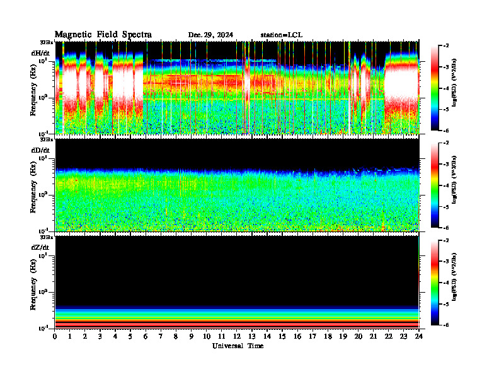Click the "-5" tick on dD/dt color bar
This screenshot has width=499, height=386.
(x=446, y=207)
